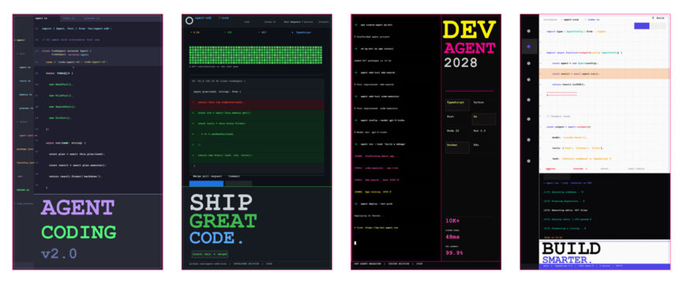
Task: Click the green contributions heatmap grid
Action: (257, 55)
